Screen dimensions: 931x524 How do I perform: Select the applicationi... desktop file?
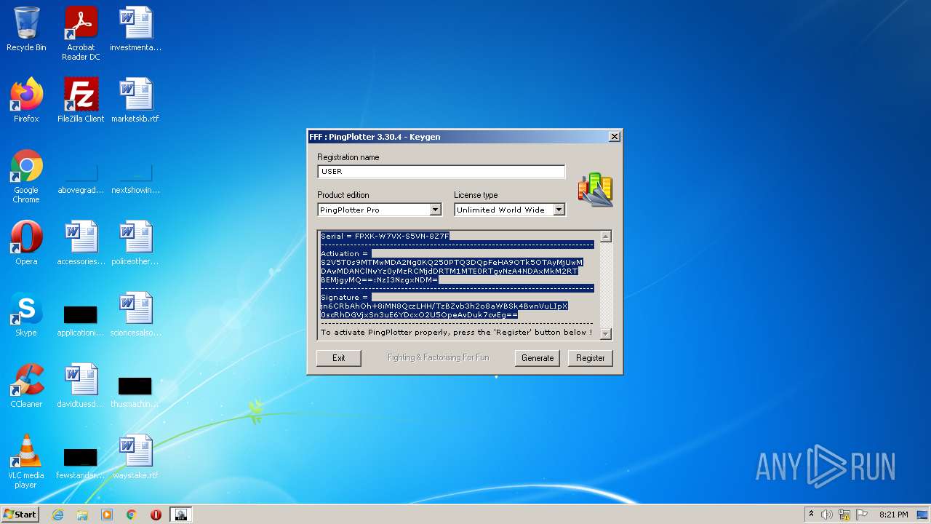(x=81, y=320)
